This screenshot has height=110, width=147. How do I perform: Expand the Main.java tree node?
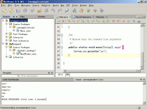(x=14, y=30)
